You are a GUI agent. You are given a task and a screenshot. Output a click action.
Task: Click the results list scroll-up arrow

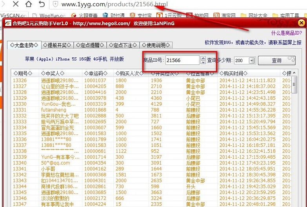click(x=294, y=73)
